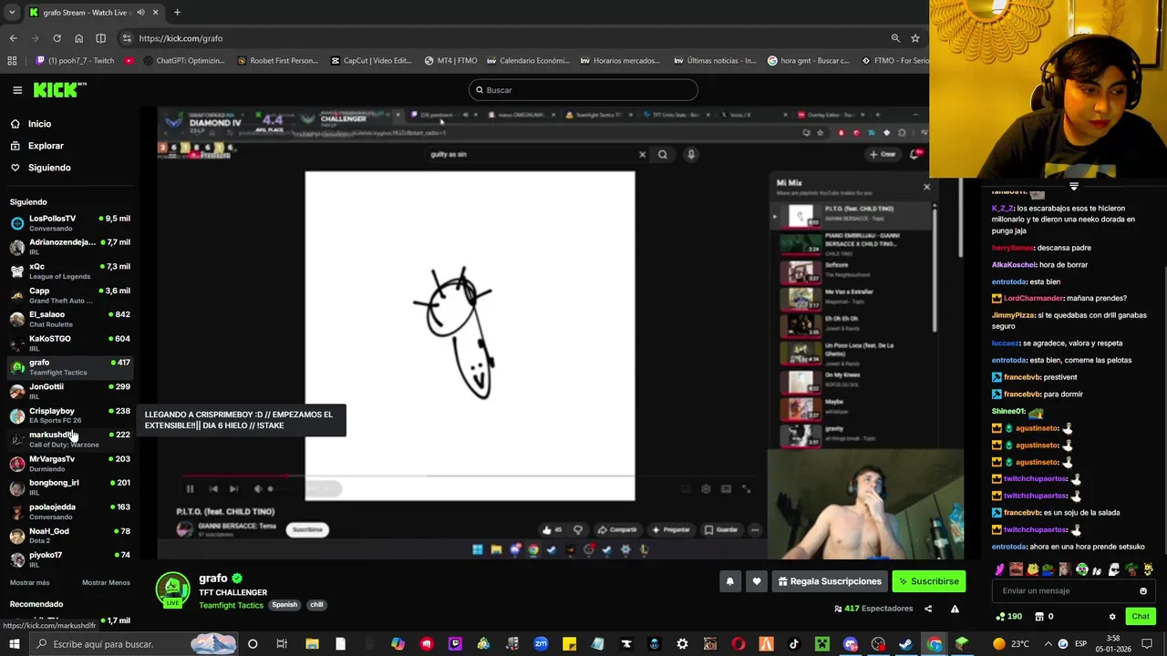
Task: Click LordCharmander username in chat
Action: 1034,298
